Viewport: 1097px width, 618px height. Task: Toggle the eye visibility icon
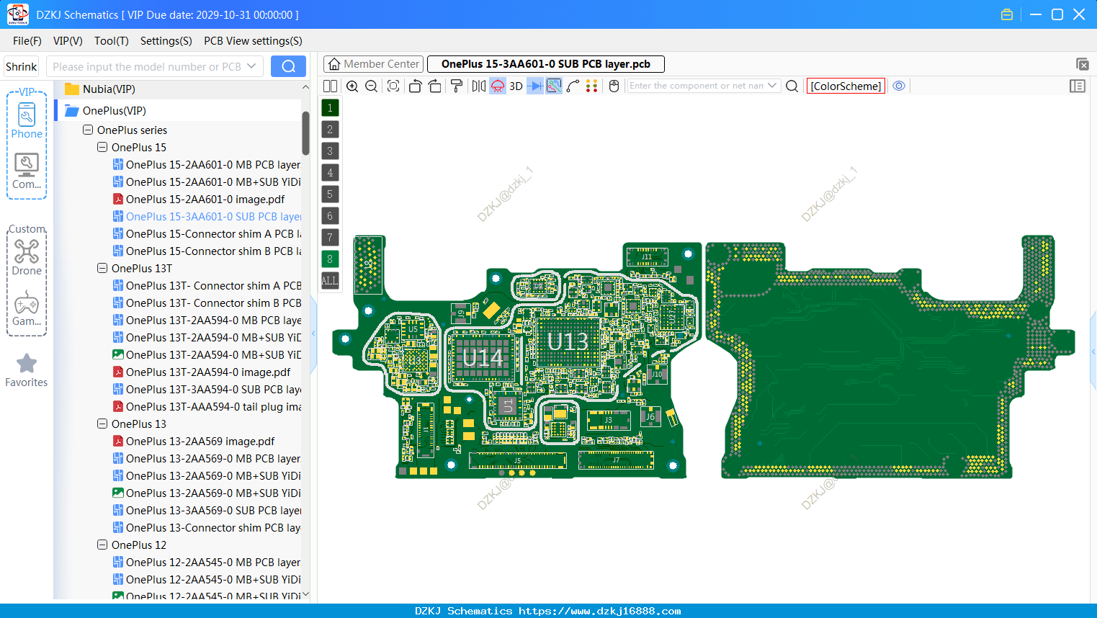pos(899,86)
